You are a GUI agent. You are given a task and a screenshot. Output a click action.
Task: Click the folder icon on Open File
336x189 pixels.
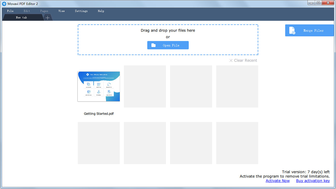[x=153, y=45]
